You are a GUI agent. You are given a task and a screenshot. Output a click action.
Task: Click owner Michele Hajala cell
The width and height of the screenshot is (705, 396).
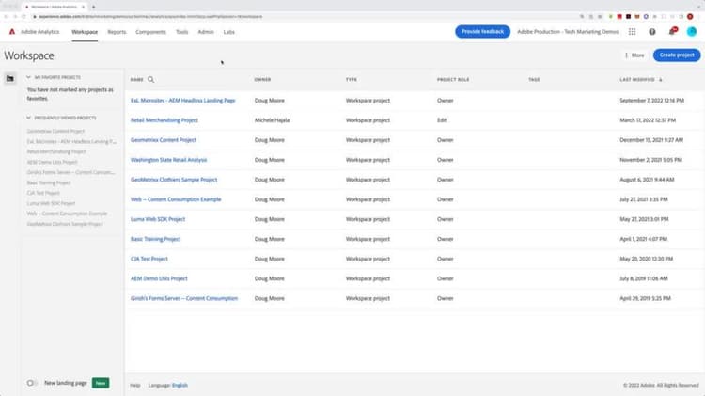[x=272, y=120]
